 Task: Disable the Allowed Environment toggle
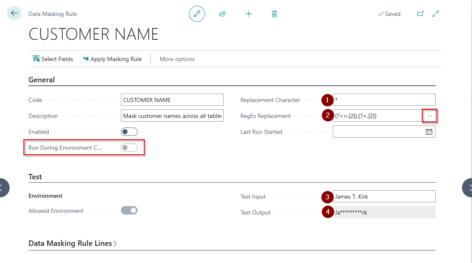[x=129, y=210]
